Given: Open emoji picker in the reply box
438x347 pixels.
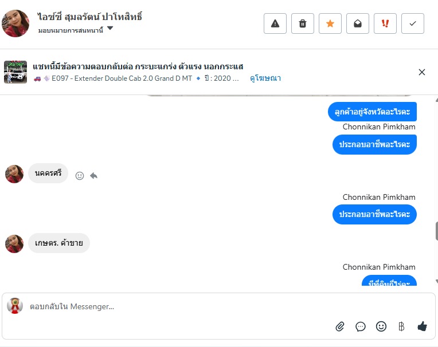Looking at the screenshot, I should coord(381,326).
